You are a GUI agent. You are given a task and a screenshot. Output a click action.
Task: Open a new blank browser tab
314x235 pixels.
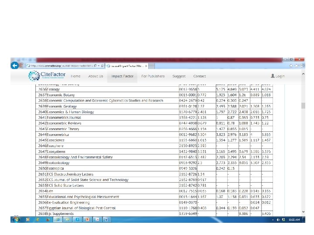pyautogui.click(x=152, y=66)
